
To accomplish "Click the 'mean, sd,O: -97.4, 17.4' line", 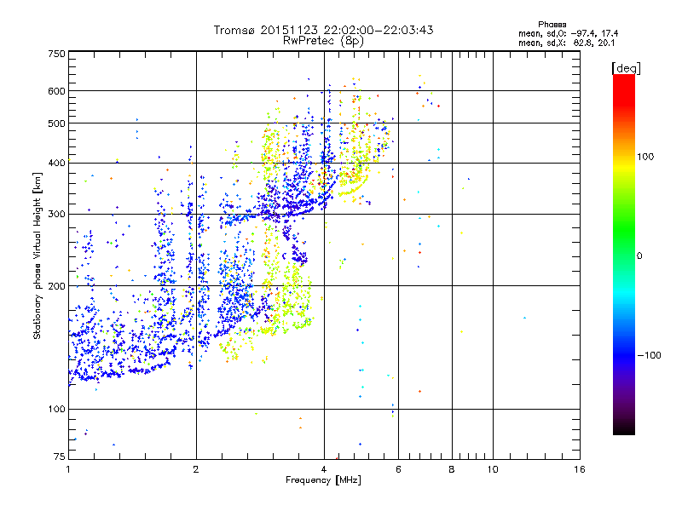I will 568,33.
